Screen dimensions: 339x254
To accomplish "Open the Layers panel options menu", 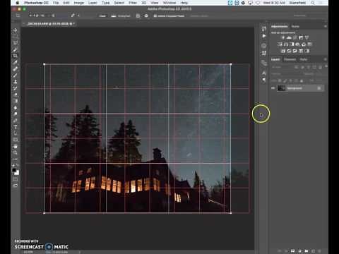I will (x=326, y=59).
